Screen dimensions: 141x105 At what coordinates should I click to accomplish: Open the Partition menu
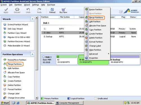coord(18,5)
